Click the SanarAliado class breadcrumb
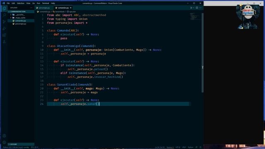Image resolution: width=265 pixels, height=149 pixels. pyautogui.click(x=59, y=12)
